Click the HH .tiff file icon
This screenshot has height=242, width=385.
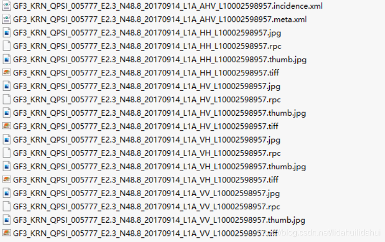(7, 72)
